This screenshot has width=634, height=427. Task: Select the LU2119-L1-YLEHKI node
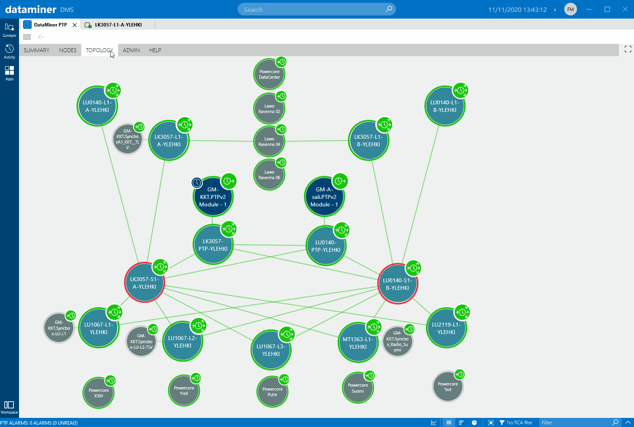(x=446, y=328)
